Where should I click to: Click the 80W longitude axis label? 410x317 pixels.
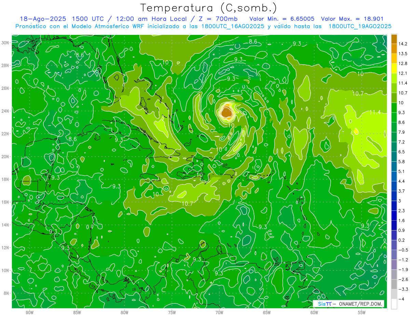tap(124, 313)
